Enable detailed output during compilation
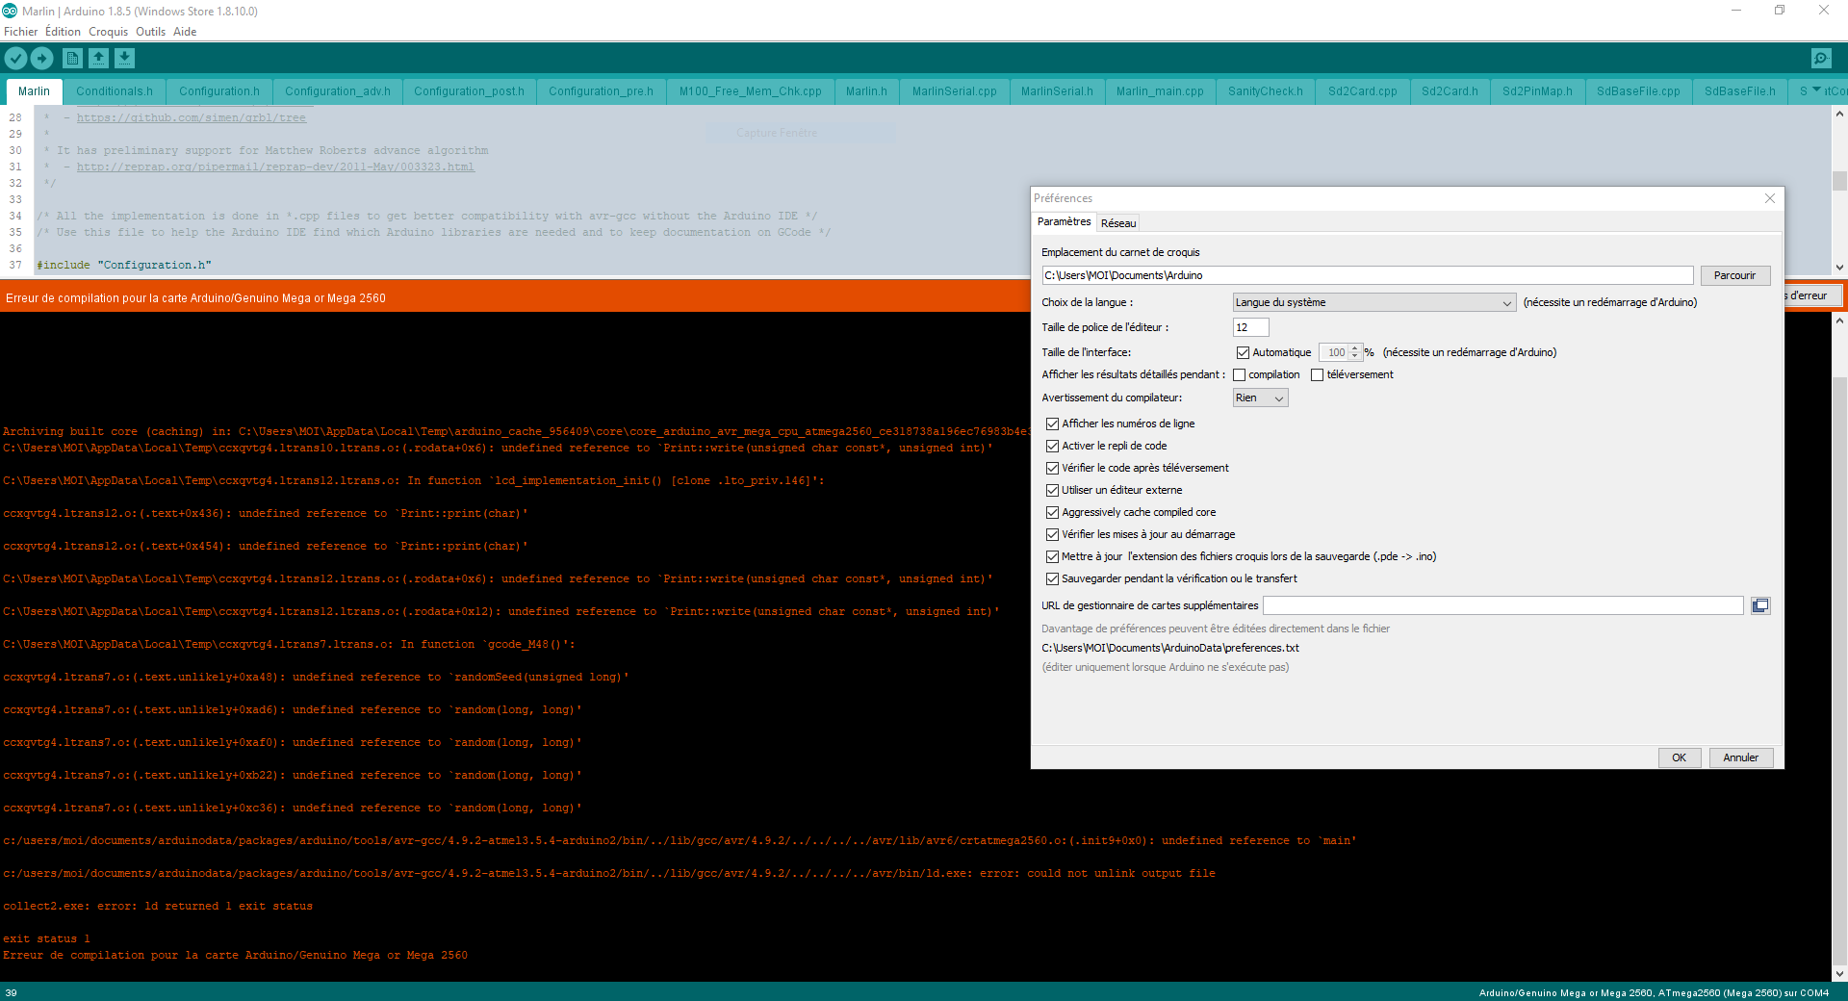 [1240, 375]
